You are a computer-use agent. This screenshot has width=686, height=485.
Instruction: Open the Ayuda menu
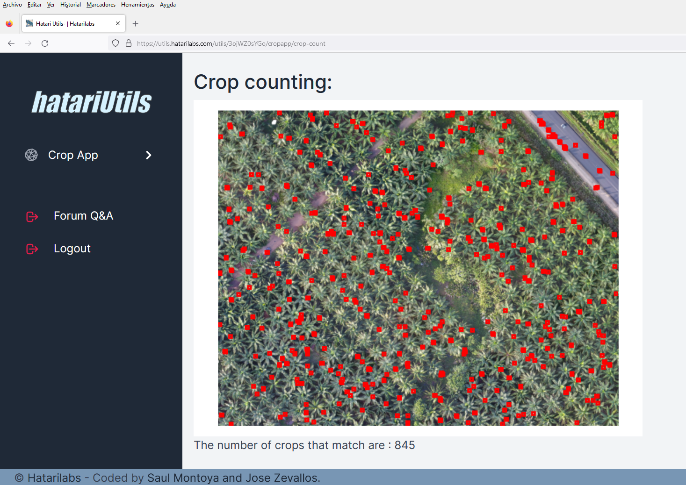pos(168,5)
